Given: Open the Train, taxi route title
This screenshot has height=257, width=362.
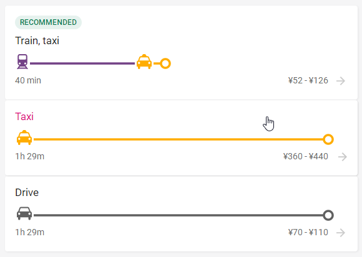Looking at the screenshot, I should point(37,40).
